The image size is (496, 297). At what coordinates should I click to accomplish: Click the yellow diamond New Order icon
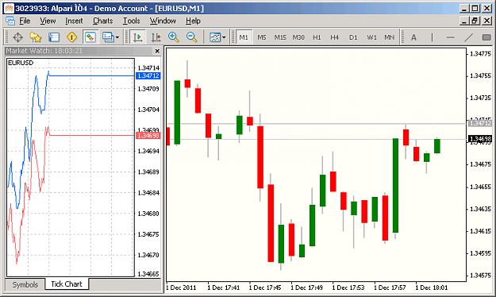point(71,37)
